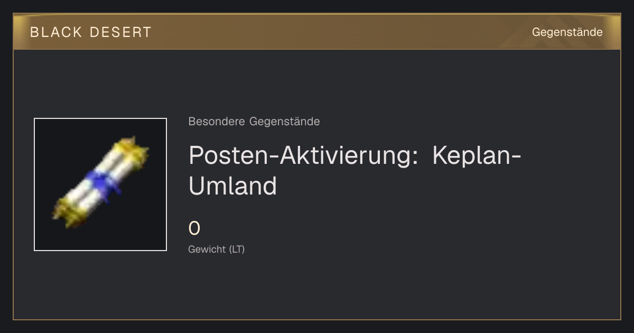Click the word DESERT in the header
This screenshot has width=634, height=333.
(x=120, y=32)
